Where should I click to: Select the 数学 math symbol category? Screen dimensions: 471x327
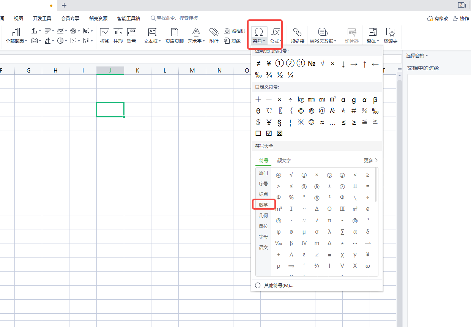pyautogui.click(x=263, y=204)
